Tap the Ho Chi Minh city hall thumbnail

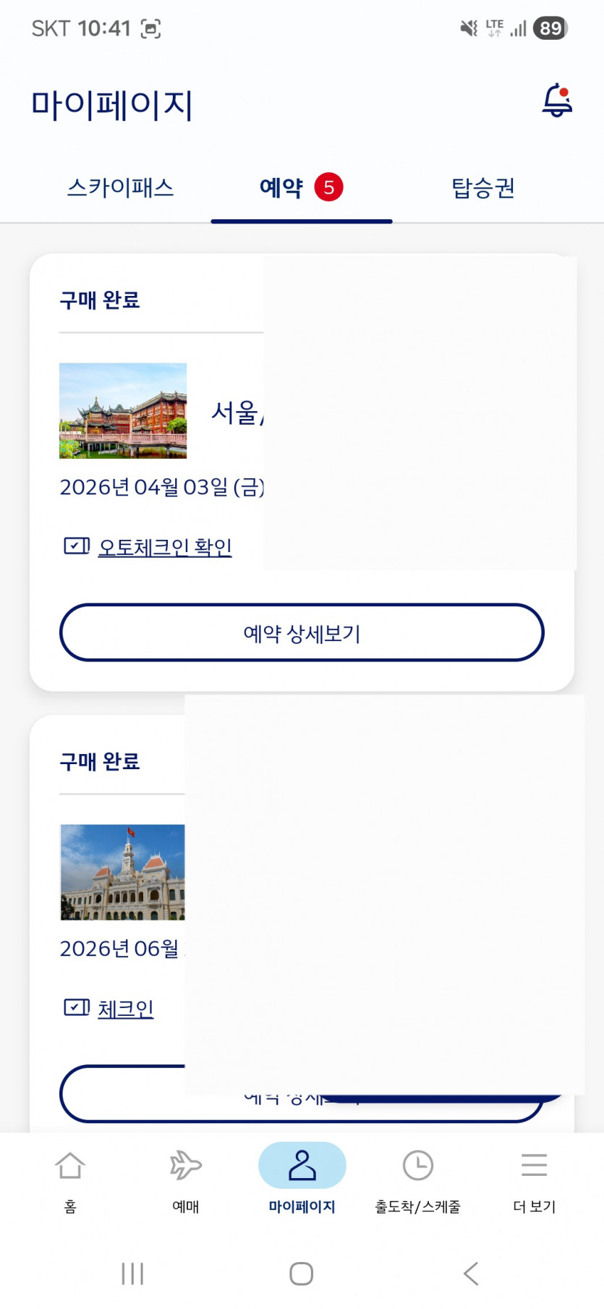click(x=123, y=872)
